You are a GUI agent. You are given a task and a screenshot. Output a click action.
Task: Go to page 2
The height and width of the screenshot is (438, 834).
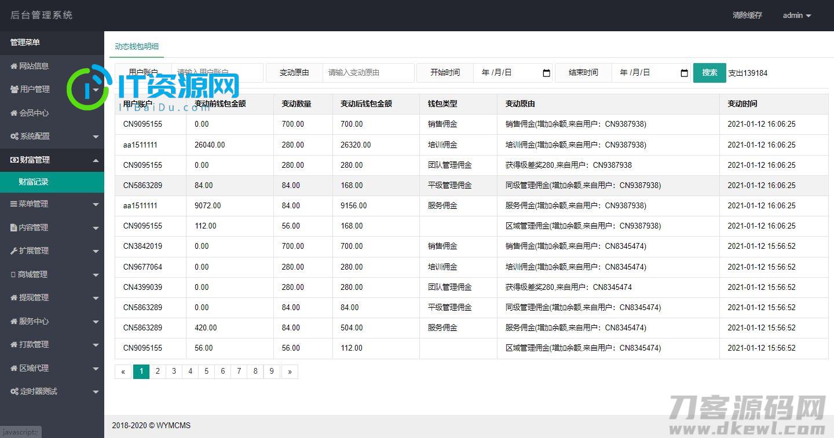(x=158, y=371)
